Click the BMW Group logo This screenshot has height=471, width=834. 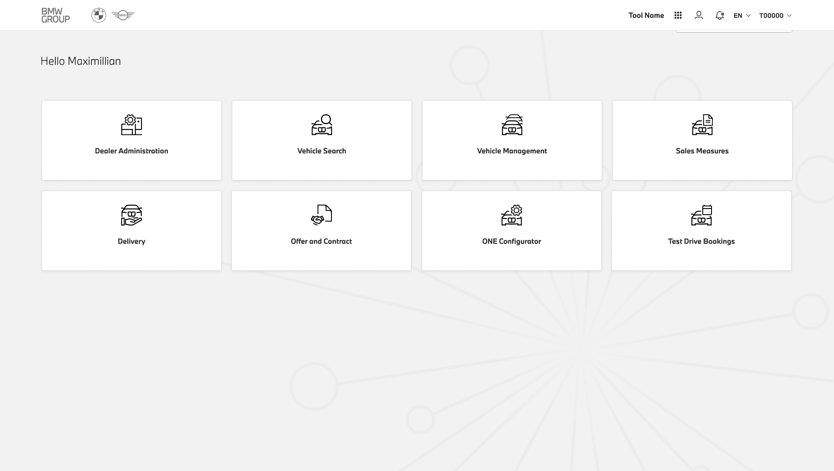(56, 15)
